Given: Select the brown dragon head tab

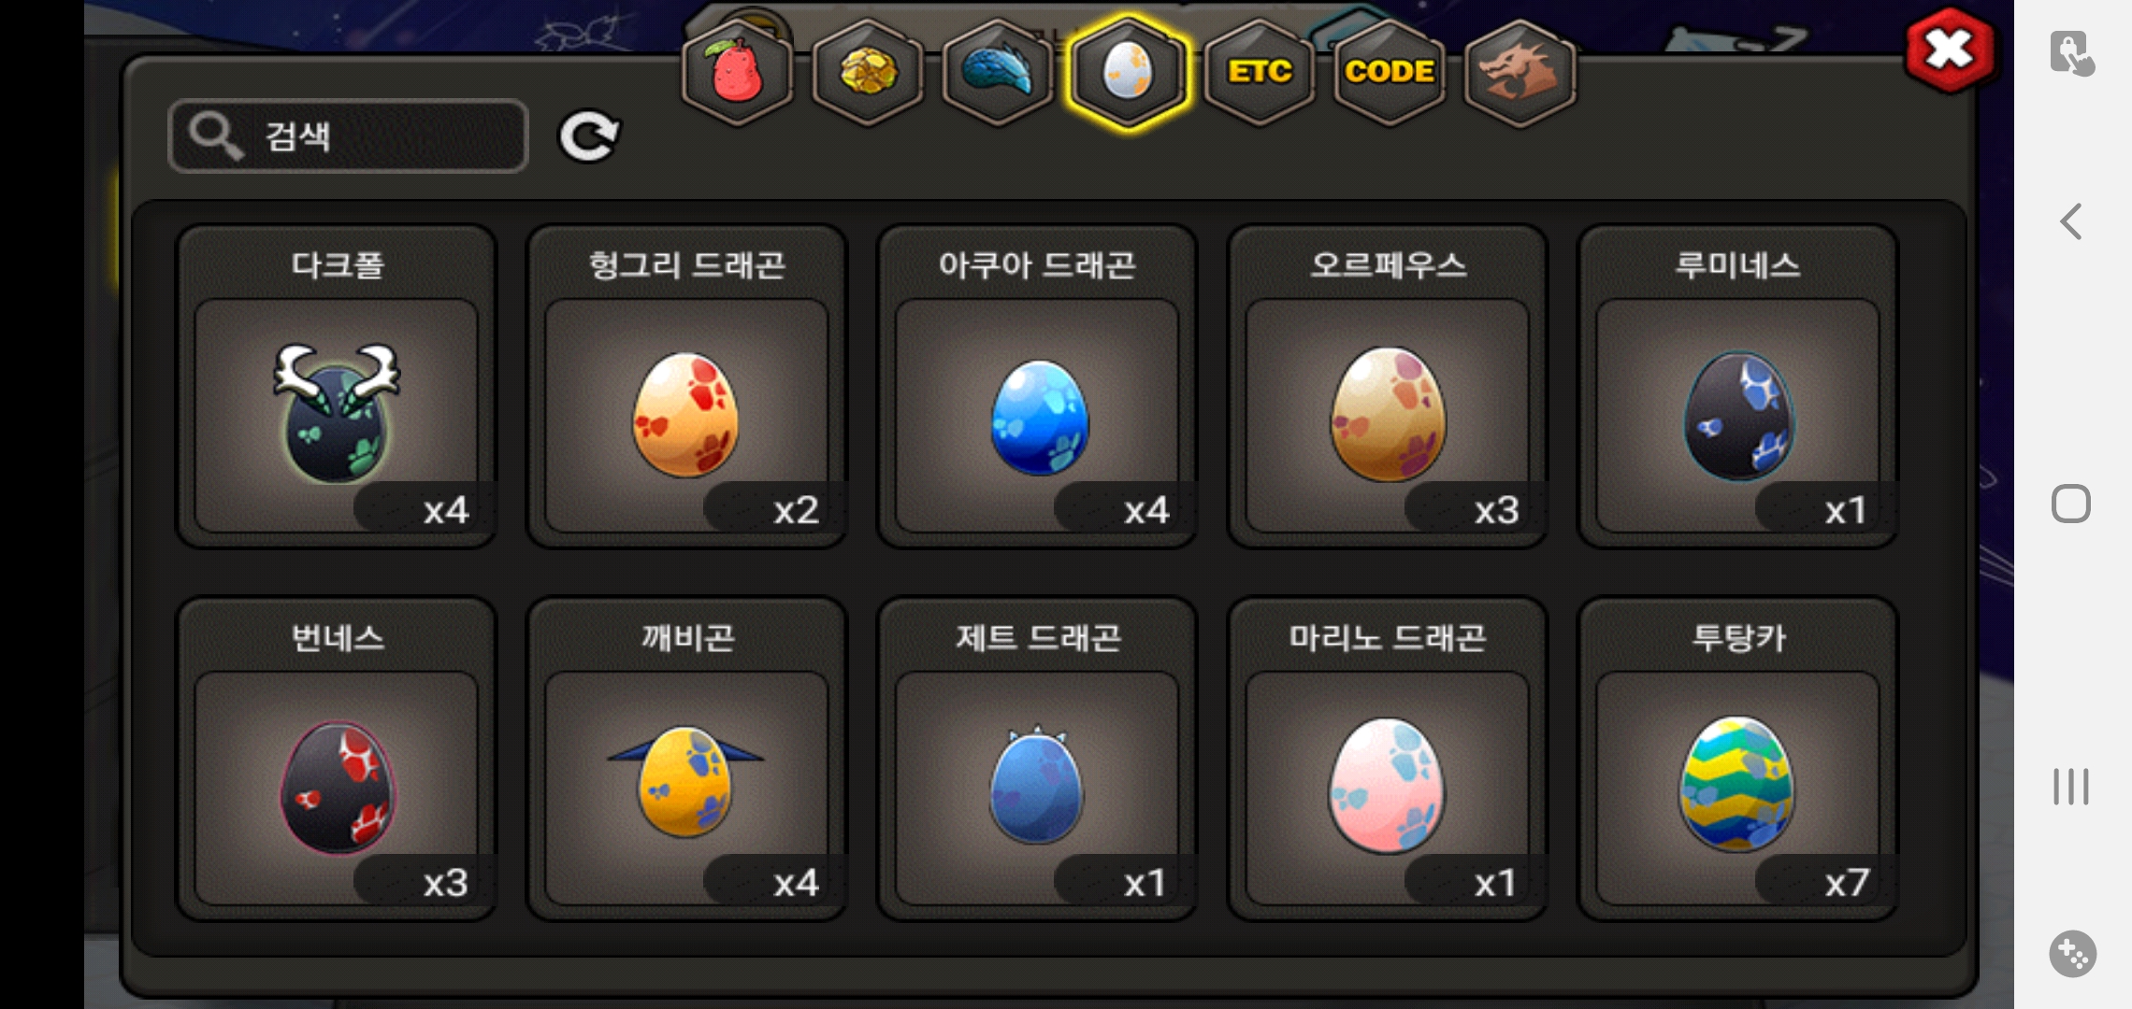Looking at the screenshot, I should click(x=1520, y=72).
